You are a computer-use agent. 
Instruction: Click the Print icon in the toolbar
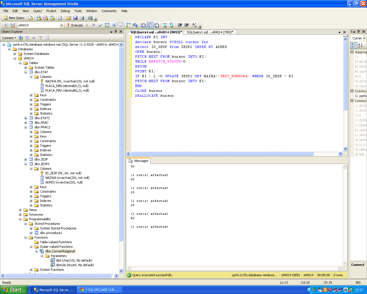pyautogui.click(x=82, y=18)
